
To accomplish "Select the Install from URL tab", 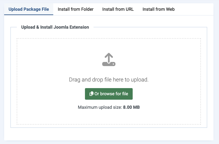I will (x=118, y=9).
